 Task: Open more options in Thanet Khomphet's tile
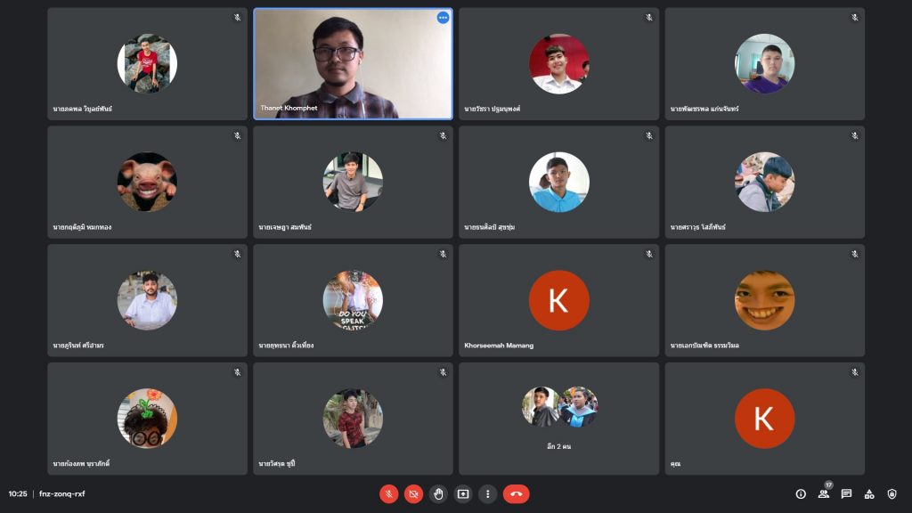tap(443, 17)
